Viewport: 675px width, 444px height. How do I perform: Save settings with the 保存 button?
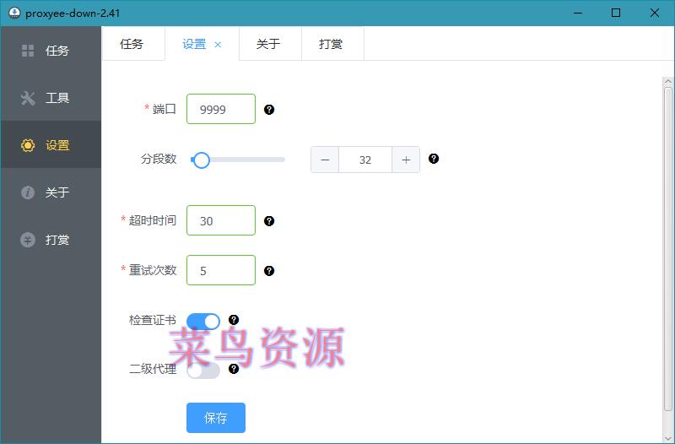(216, 418)
